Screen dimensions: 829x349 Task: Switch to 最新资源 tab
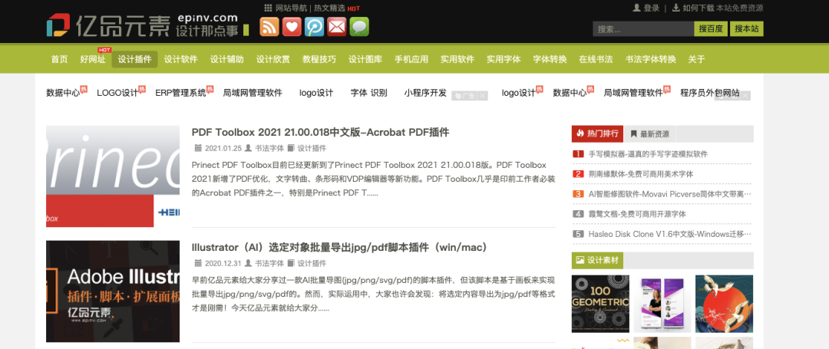[x=650, y=134]
